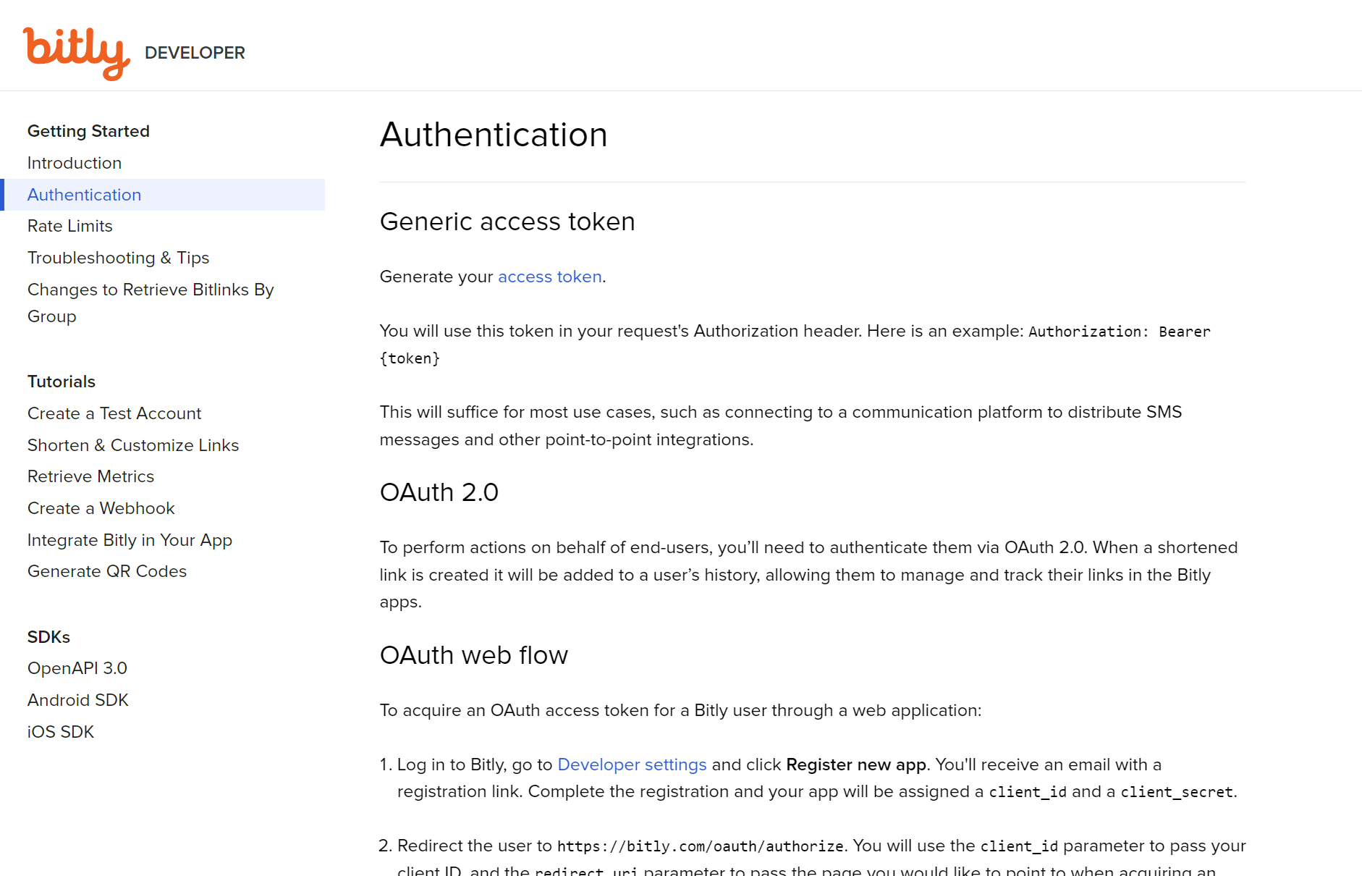
Task: Click the client_secret code text in step 1
Action: pos(1177,792)
